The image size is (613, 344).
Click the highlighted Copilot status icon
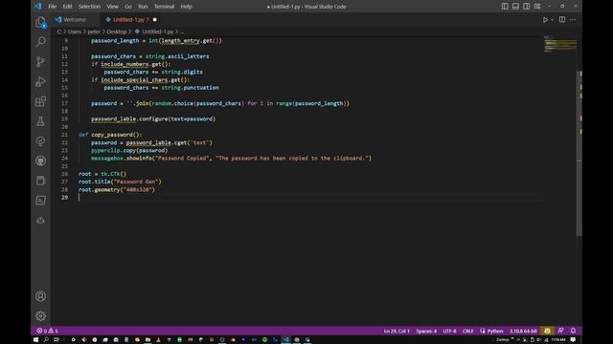click(547, 331)
